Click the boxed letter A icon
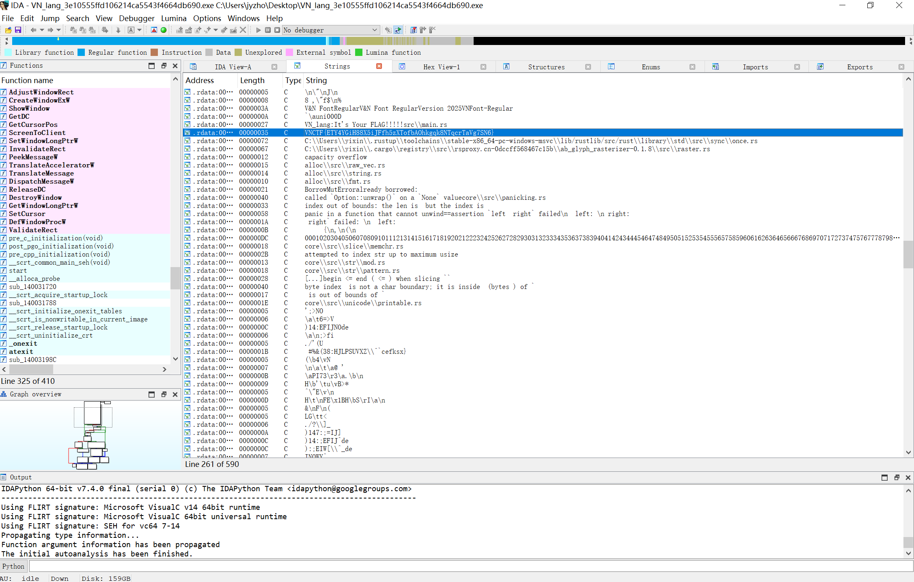The image size is (914, 582). click(131, 30)
